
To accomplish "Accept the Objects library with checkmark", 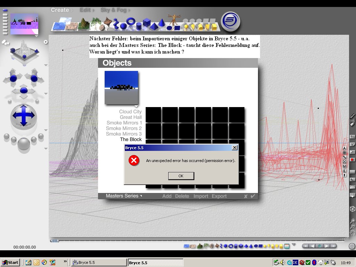I will 253,196.
